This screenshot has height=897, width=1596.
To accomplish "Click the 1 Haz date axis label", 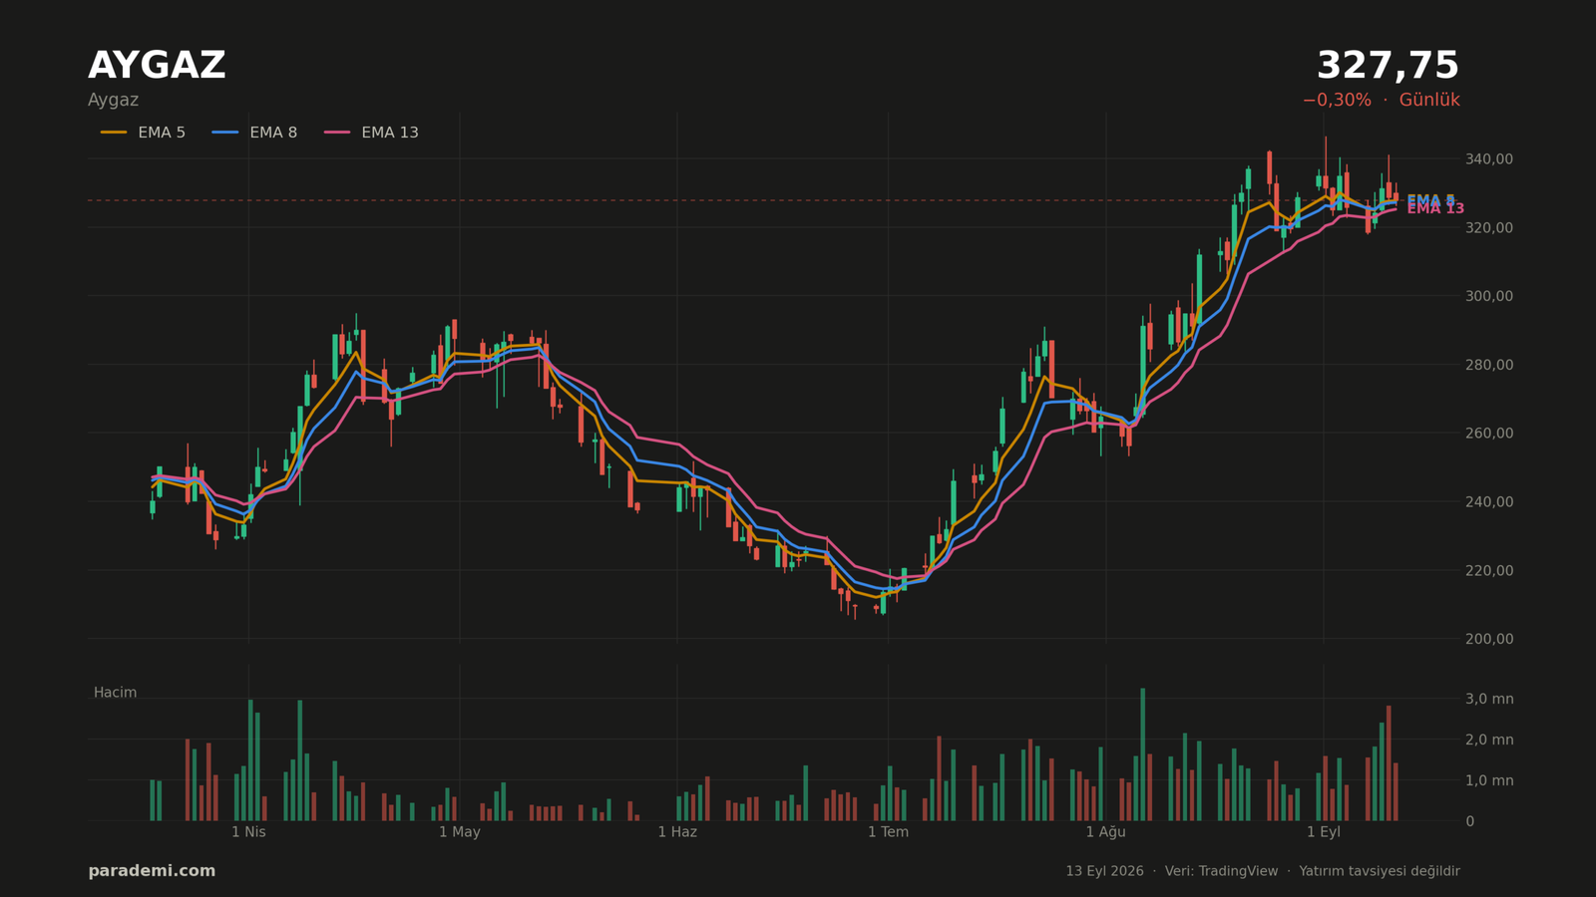I will 677,832.
